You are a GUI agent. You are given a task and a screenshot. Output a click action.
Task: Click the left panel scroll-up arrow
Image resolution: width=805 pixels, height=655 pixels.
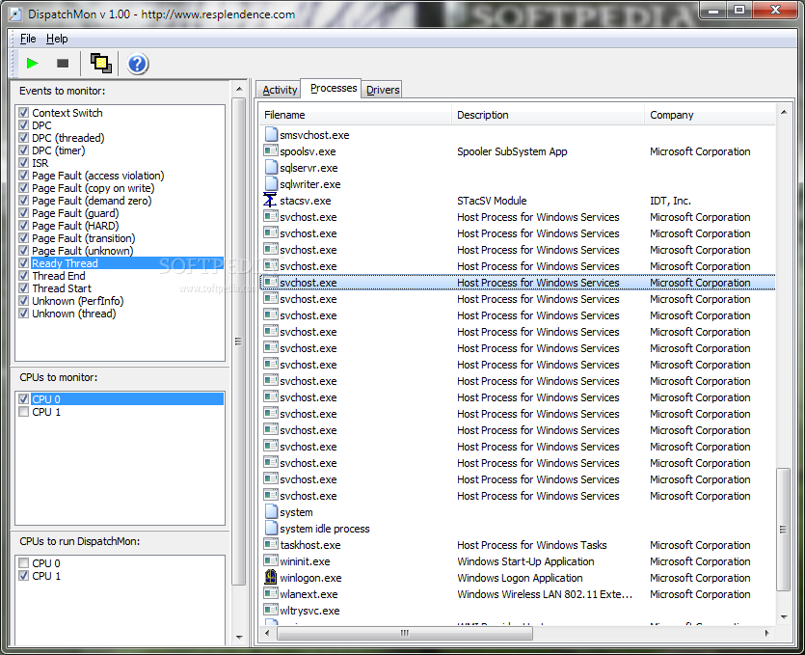[239, 89]
